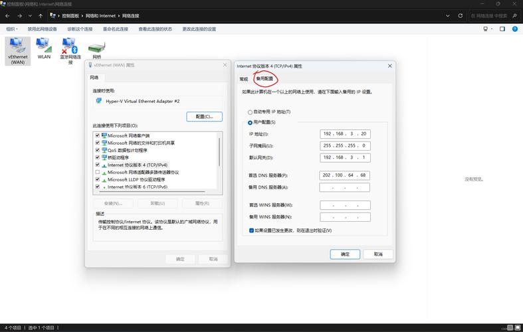Screen dimensions: 523x332
Task: Click the 默认网关 input field
Action: click(x=345, y=157)
